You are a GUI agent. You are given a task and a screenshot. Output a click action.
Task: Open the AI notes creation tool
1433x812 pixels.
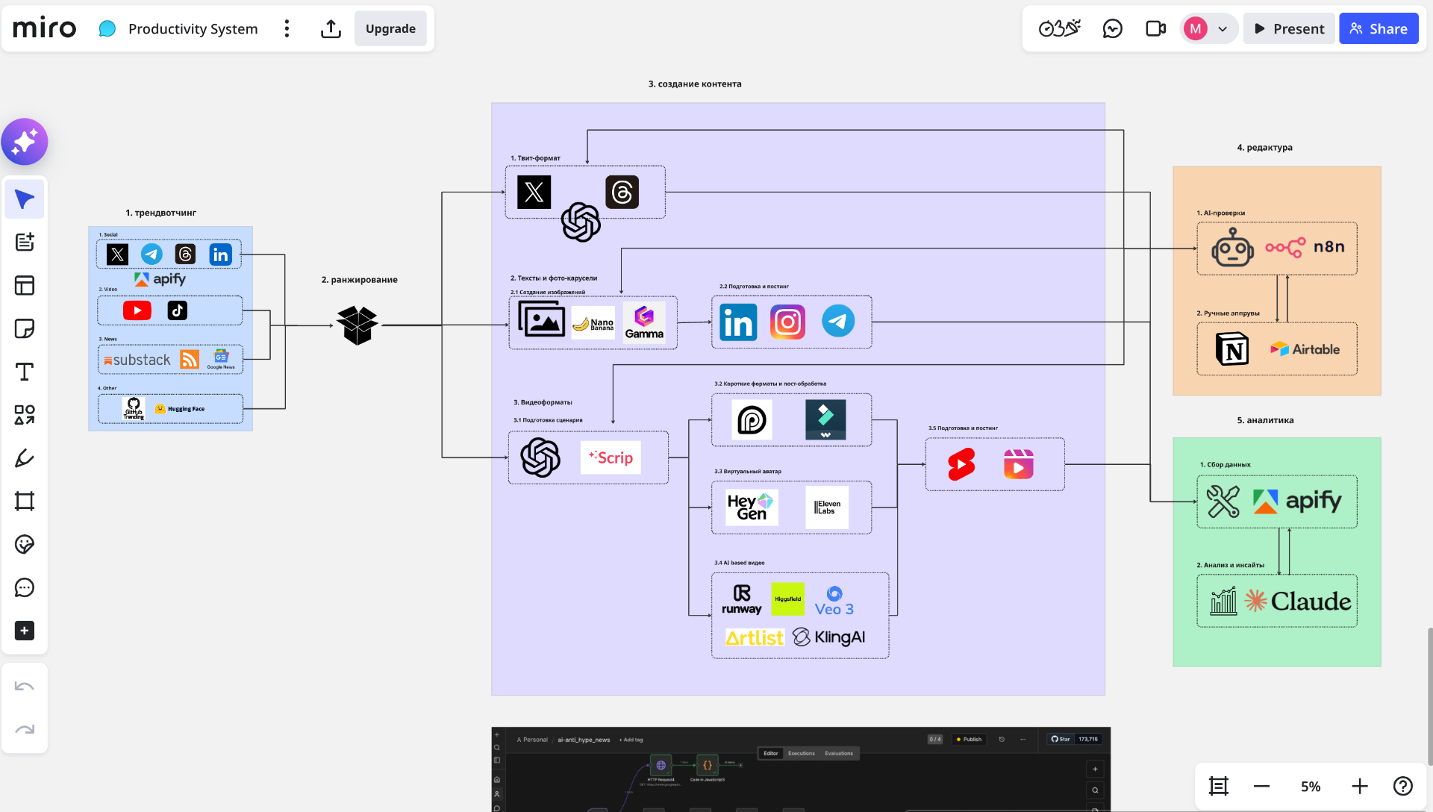point(25,242)
